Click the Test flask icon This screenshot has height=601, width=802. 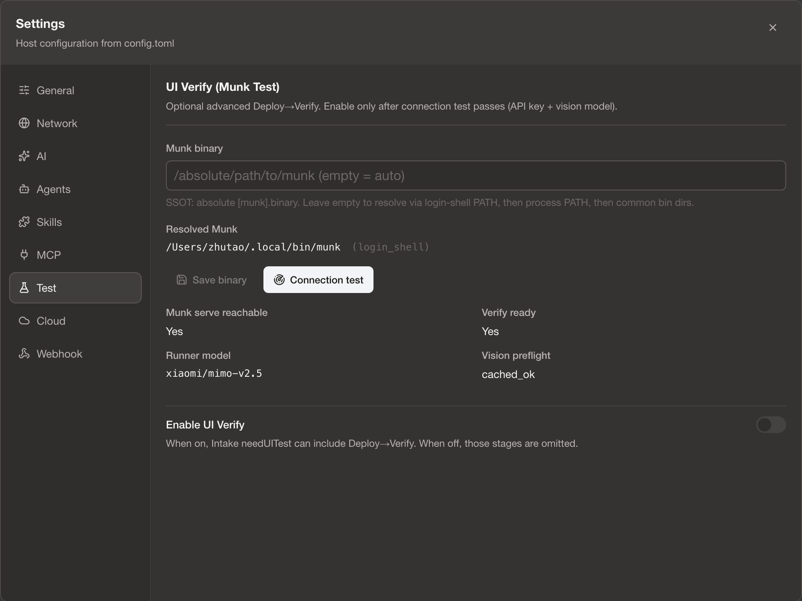point(24,288)
